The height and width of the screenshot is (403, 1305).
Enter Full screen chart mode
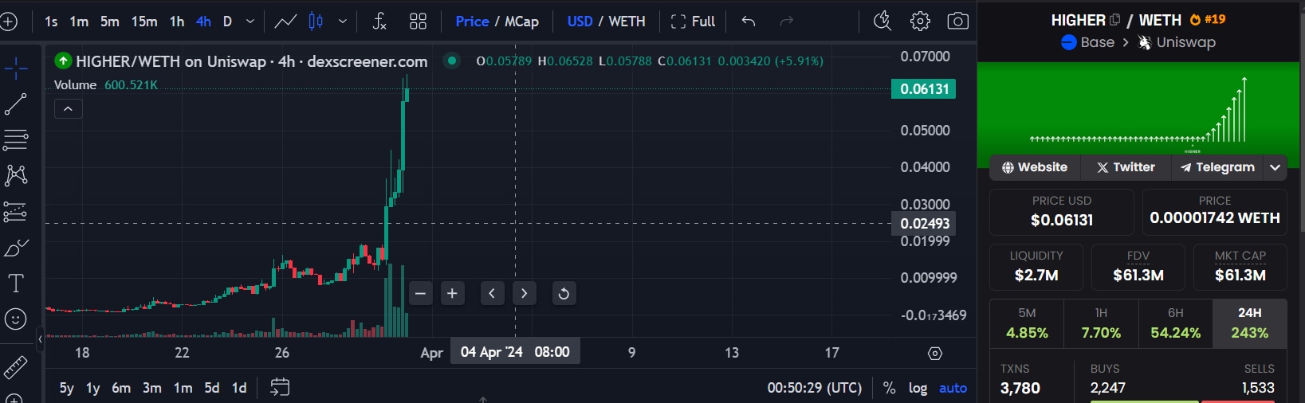pyautogui.click(x=693, y=22)
